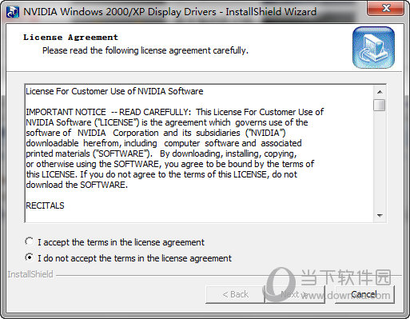Viewport: 410px width, 319px height.
Task: Click the scroll down arrow of license text
Action: pos(380,215)
